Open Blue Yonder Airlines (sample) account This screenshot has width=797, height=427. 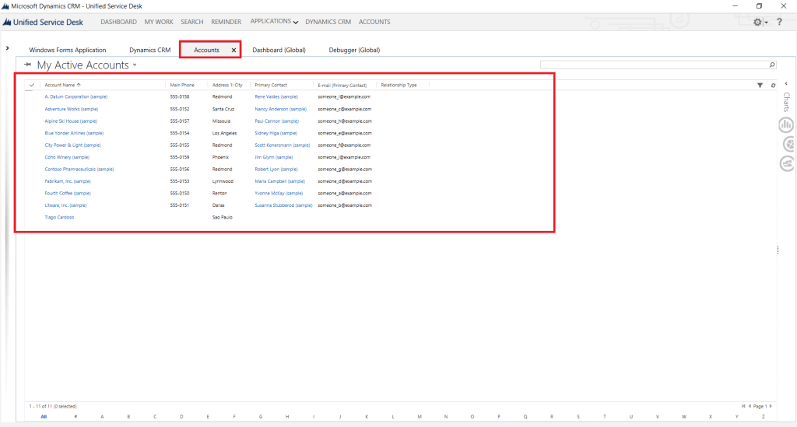[74, 133]
